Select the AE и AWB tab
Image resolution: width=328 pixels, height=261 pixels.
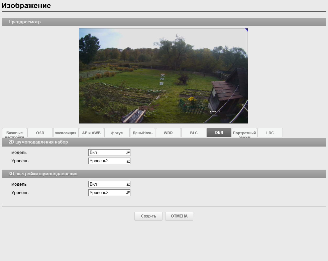tap(91, 133)
